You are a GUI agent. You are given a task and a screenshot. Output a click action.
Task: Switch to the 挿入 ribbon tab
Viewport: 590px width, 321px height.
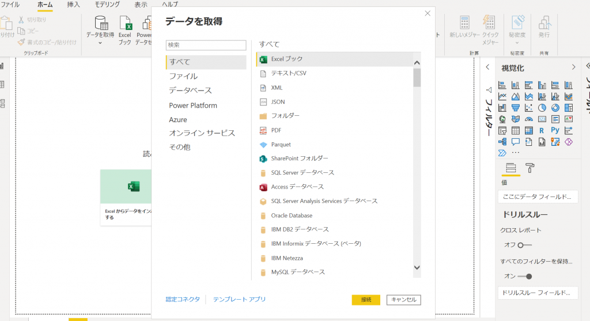(x=73, y=5)
